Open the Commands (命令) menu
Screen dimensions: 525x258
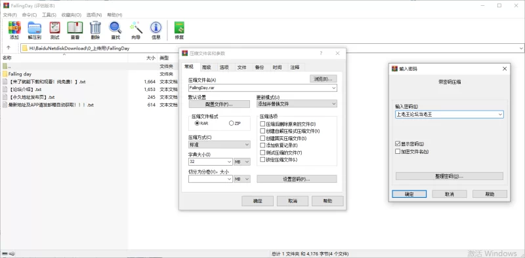coord(30,14)
